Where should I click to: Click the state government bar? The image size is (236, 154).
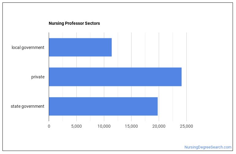click(103, 106)
